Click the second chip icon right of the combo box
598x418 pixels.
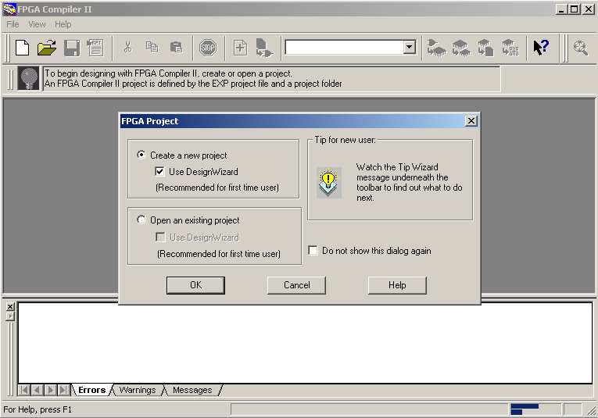[x=461, y=48]
